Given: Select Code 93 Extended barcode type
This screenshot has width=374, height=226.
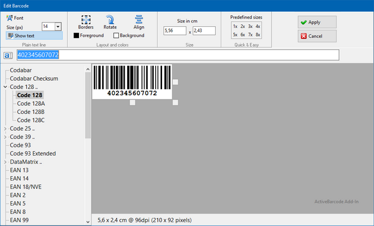Looking at the screenshot, I should 32,154.
